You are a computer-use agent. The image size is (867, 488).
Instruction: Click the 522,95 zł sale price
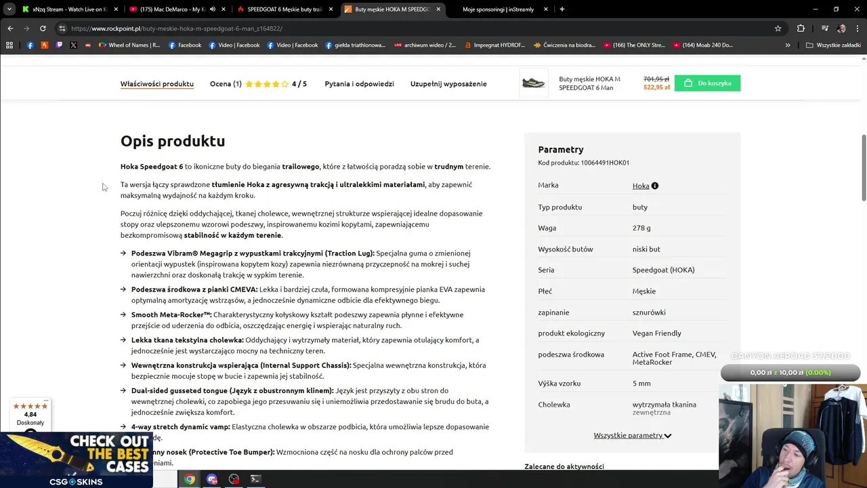(x=656, y=87)
